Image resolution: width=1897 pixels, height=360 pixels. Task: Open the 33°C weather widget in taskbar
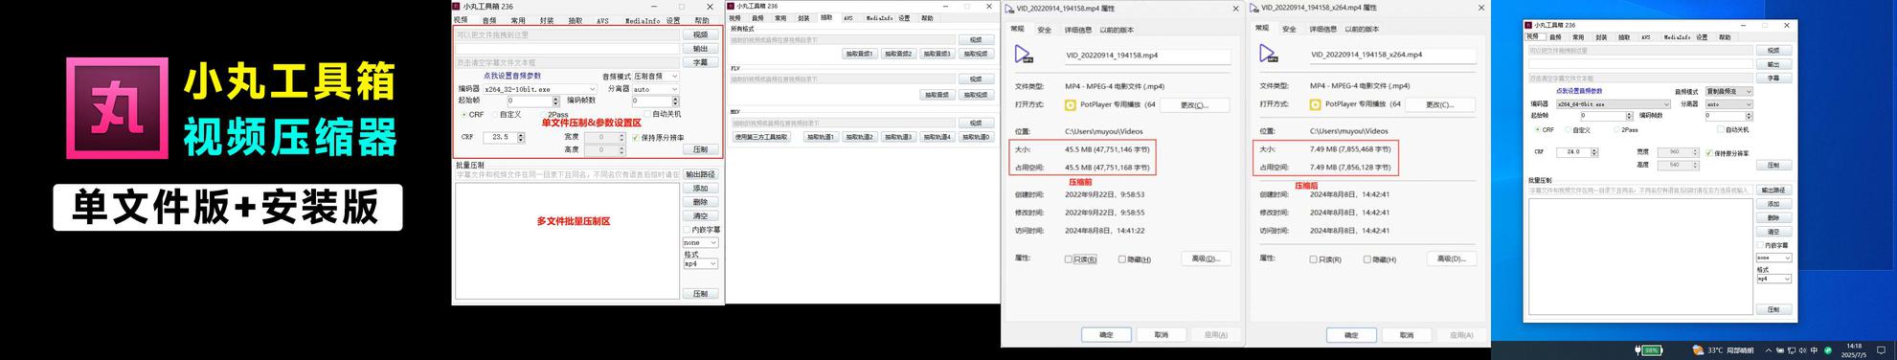pos(1723,350)
